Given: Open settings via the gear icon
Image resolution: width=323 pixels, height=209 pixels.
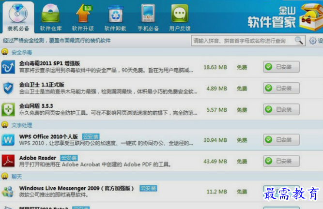Looking at the screenshot, I should (x=312, y=41).
